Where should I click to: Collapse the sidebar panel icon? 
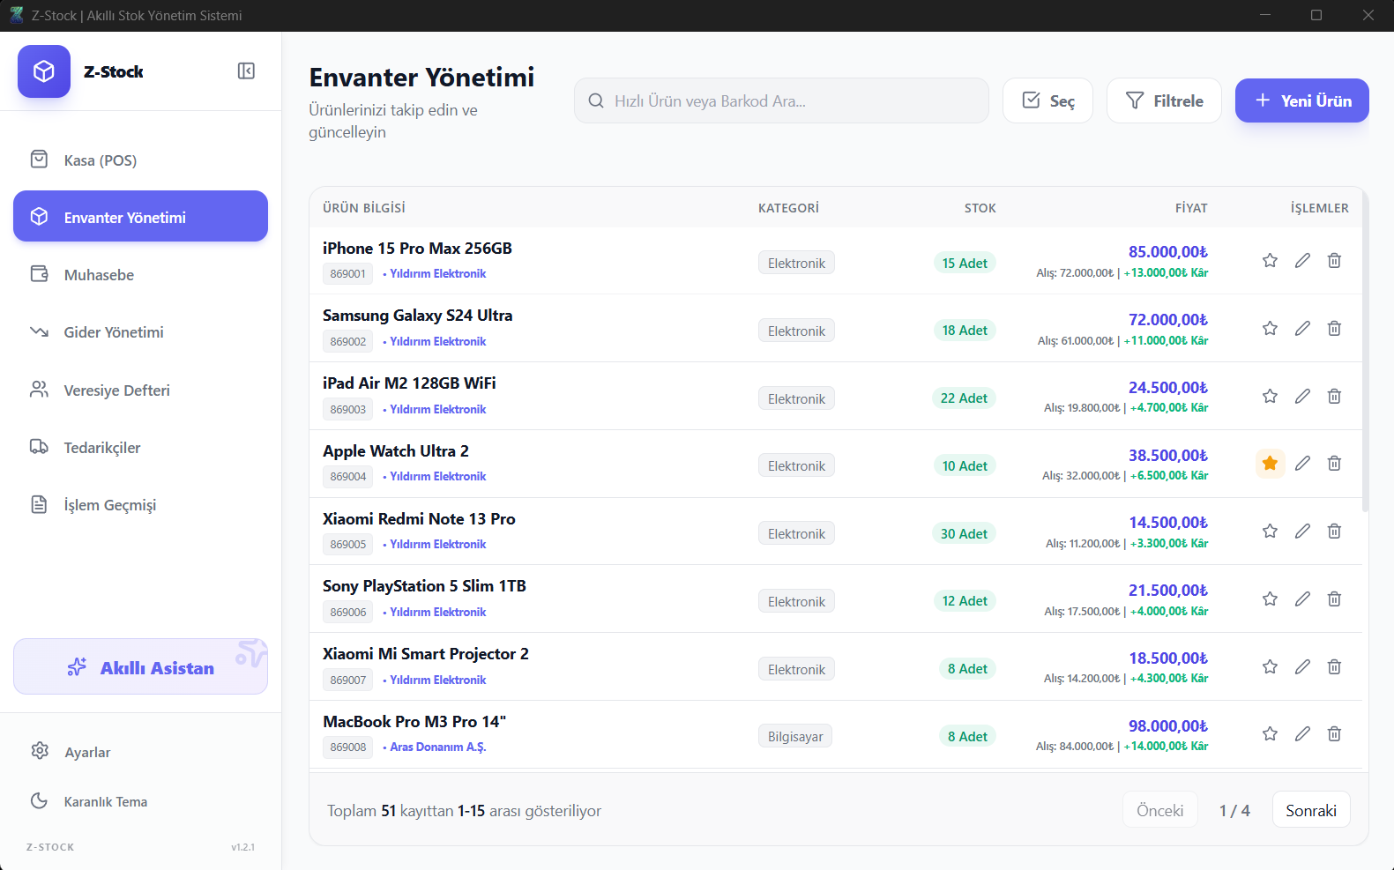[x=246, y=71]
